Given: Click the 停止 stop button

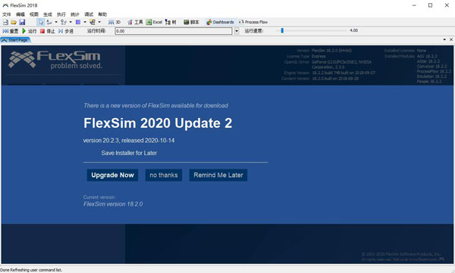Looking at the screenshot, I should click(x=47, y=31).
